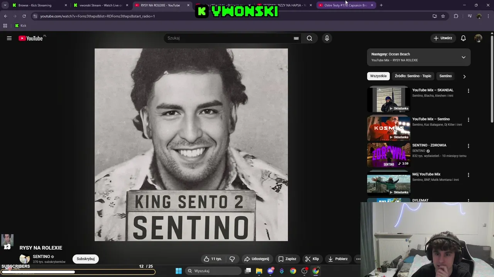Screen dimensions: 494x277
Task: Open Mój YouTube Mix thumbnail
Action: [x=388, y=184]
